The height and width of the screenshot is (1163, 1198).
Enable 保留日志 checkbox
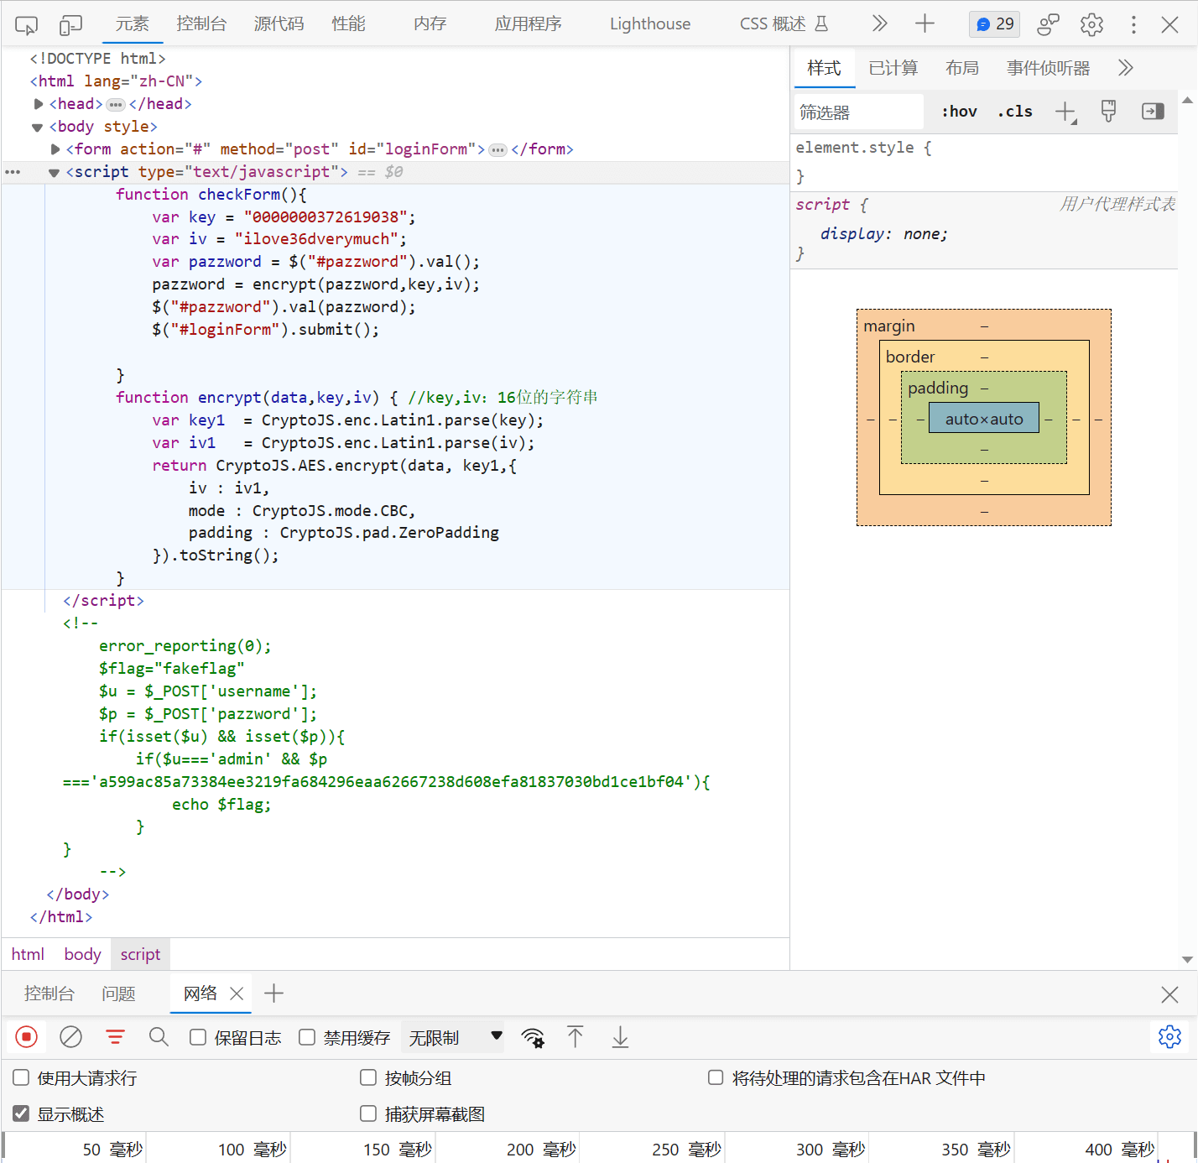[198, 1037]
